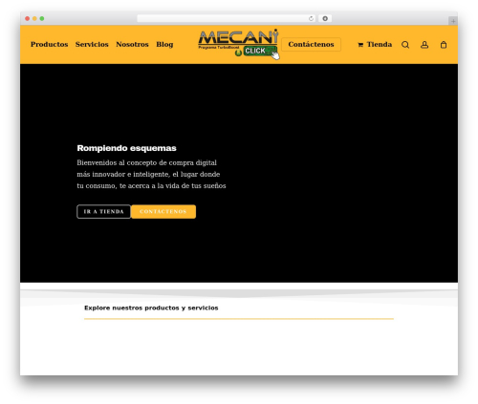Click the yellow CONTACTENOS hero button
This screenshot has height=404, width=478.
pos(163,211)
